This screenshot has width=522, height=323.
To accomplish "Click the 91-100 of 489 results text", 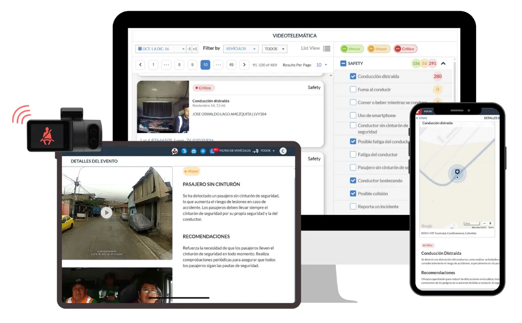I will pyautogui.click(x=265, y=65).
